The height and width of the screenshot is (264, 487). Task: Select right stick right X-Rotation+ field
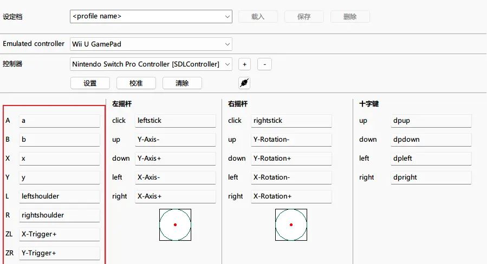[291, 196]
